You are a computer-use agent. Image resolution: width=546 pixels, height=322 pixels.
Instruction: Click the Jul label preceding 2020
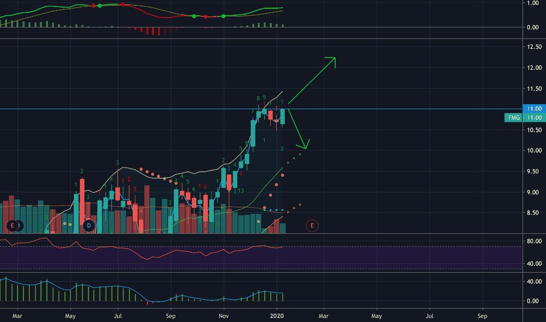[x=118, y=316]
